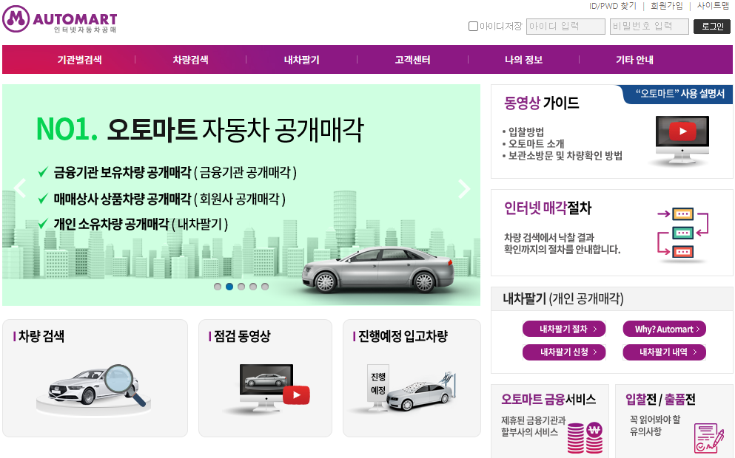The width and height of the screenshot is (735, 458).
Task: Click the Automart logo
Action: [59, 19]
